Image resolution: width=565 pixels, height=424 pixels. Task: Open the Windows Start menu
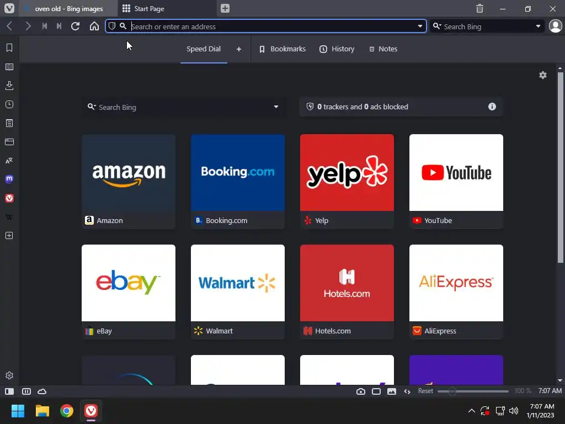[18, 411]
